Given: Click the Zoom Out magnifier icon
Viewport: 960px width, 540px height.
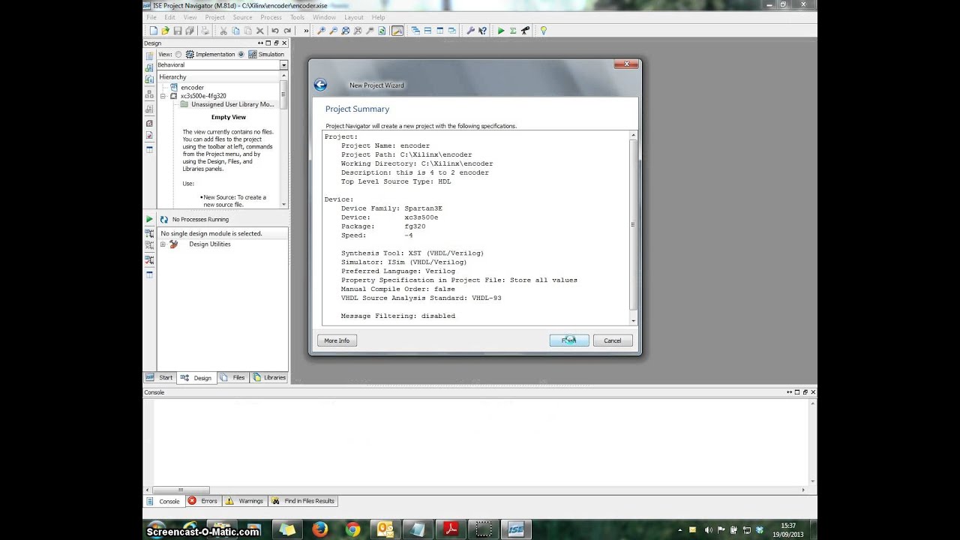Looking at the screenshot, I should tap(333, 31).
